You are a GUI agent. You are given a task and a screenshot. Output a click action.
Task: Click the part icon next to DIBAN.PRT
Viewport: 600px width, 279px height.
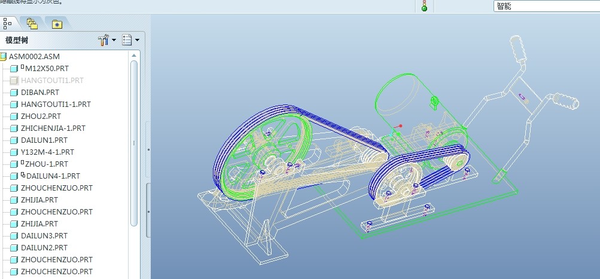pyautogui.click(x=14, y=92)
